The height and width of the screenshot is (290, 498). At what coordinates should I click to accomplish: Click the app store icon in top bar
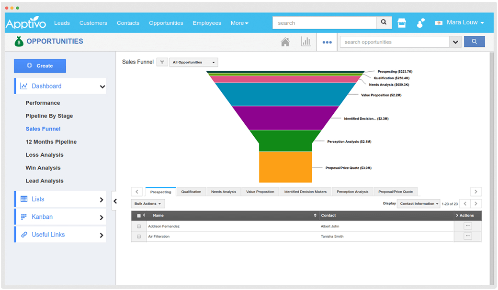(x=401, y=22)
